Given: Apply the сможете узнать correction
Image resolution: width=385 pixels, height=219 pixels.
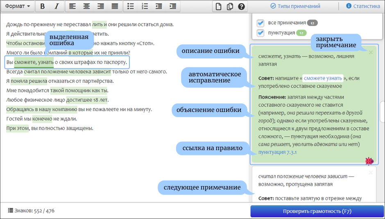Looking at the screenshot, I should tap(323, 78).
